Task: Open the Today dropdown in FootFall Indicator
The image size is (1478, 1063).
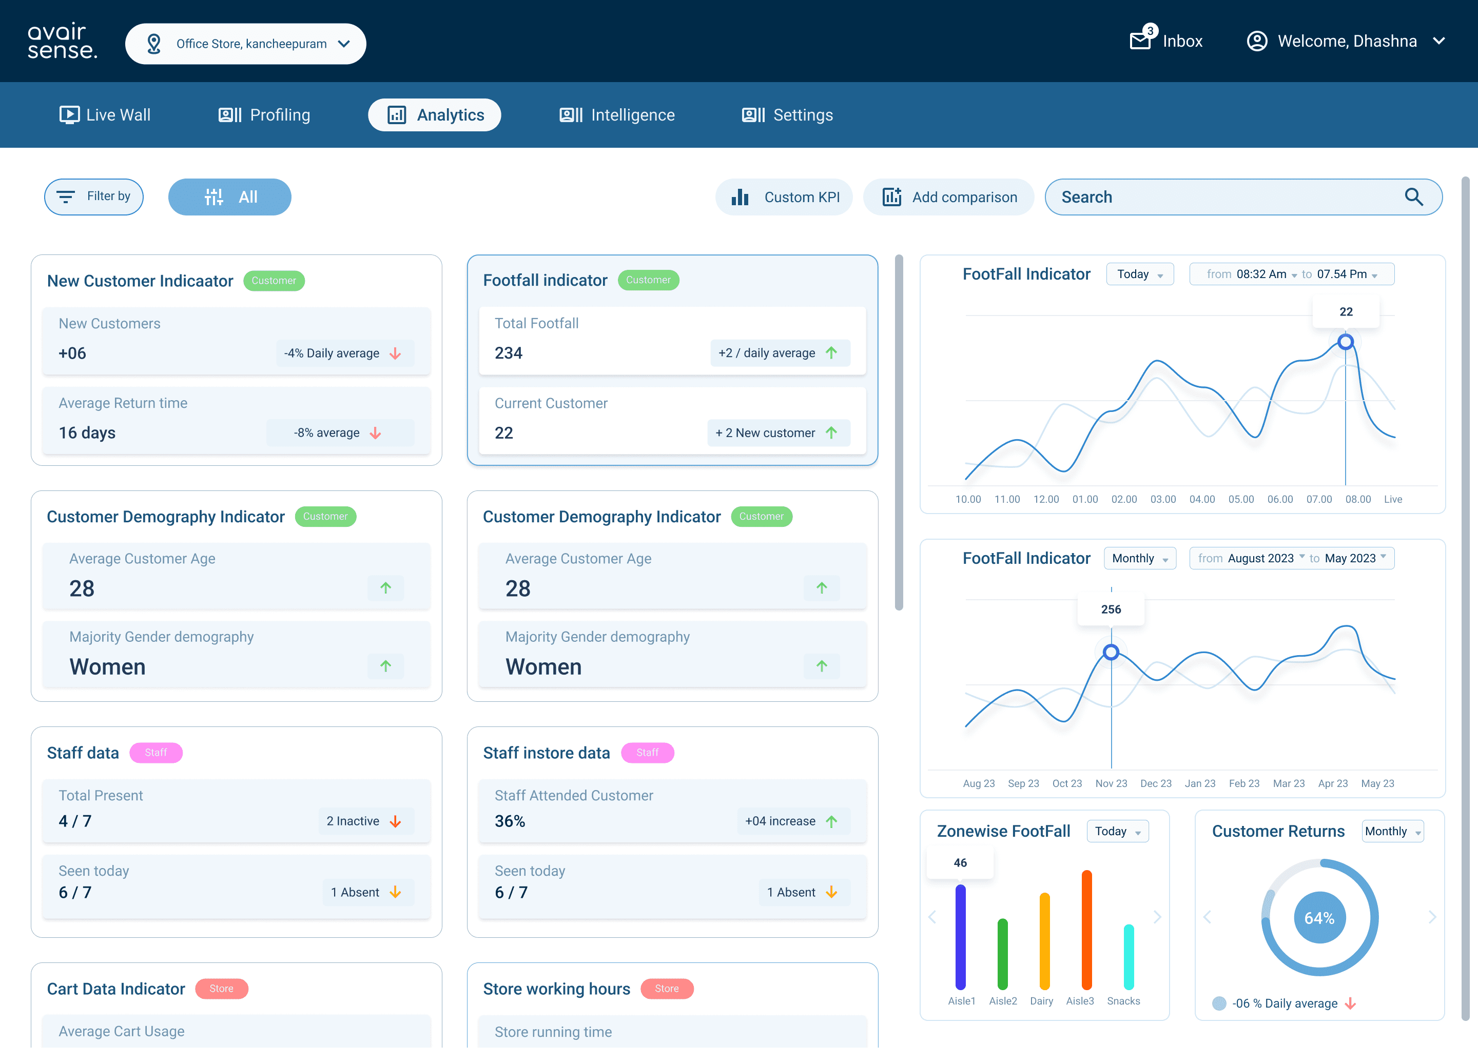Action: (x=1139, y=274)
